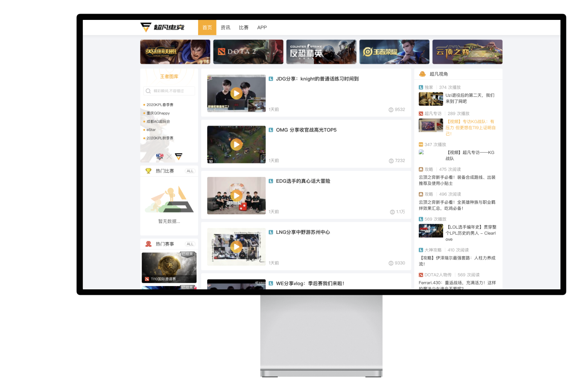Open the 【视频】超凡专访——KG战队 headline
The image size is (587, 388).
[470, 155]
